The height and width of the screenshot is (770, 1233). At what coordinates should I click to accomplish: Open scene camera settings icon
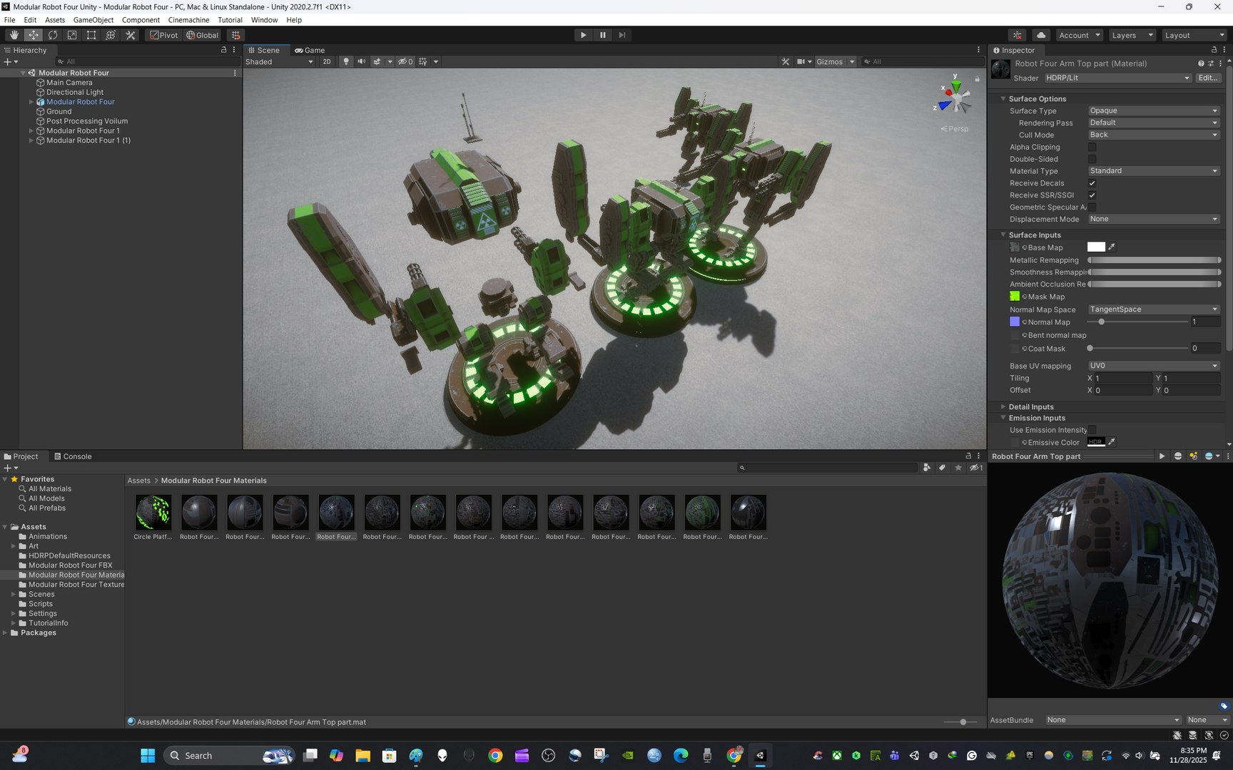pyautogui.click(x=801, y=61)
